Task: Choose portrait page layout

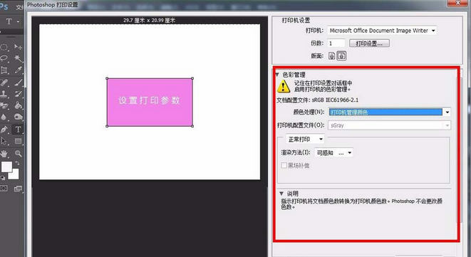Action: tap(331, 56)
